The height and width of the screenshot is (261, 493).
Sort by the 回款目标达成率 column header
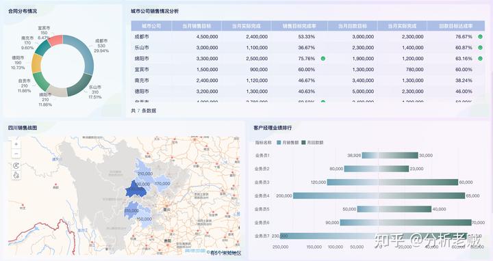tap(455, 26)
